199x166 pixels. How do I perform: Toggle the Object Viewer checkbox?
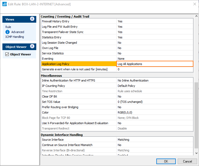pos(7,54)
